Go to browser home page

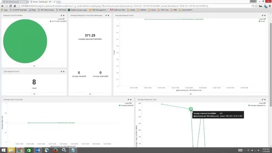click(15, 6)
